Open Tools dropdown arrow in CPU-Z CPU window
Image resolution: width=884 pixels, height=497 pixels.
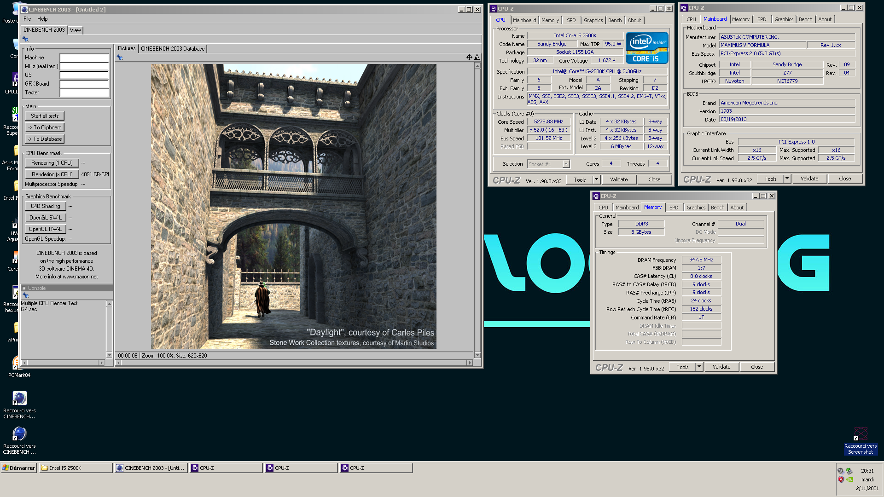click(596, 179)
